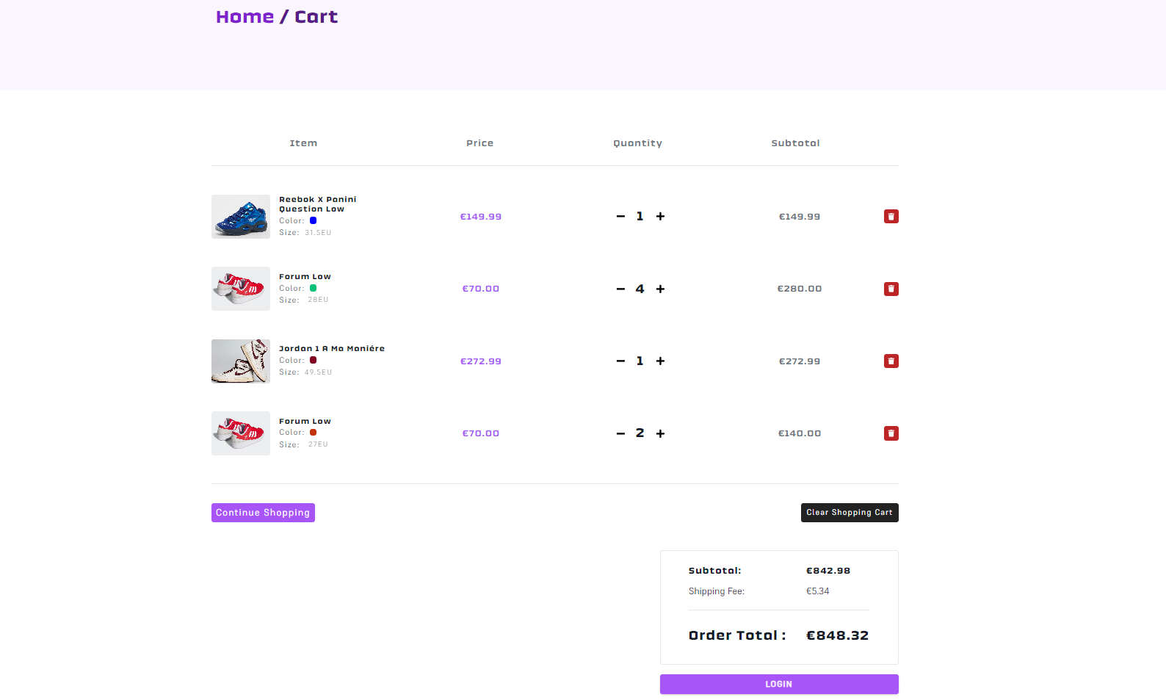Click the maroon color swatch for Jordan 1

(x=313, y=360)
